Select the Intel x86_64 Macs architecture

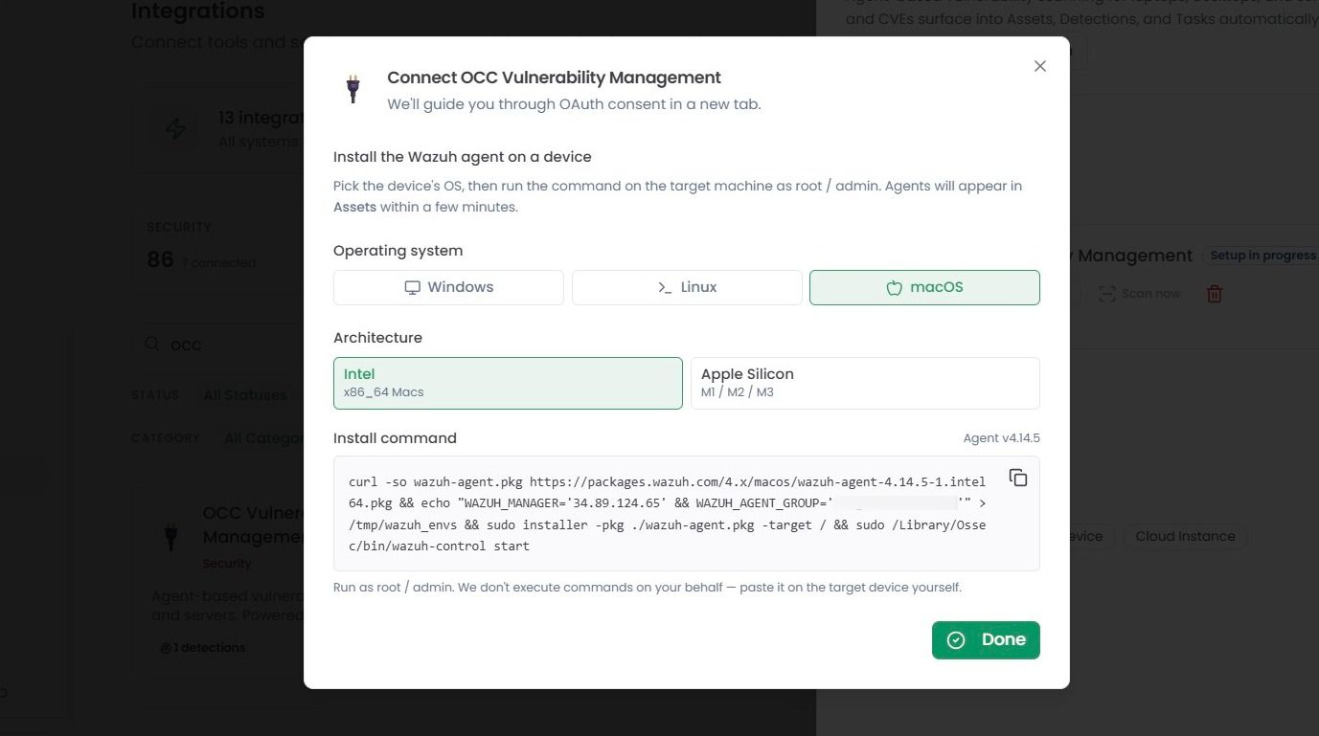[508, 383]
